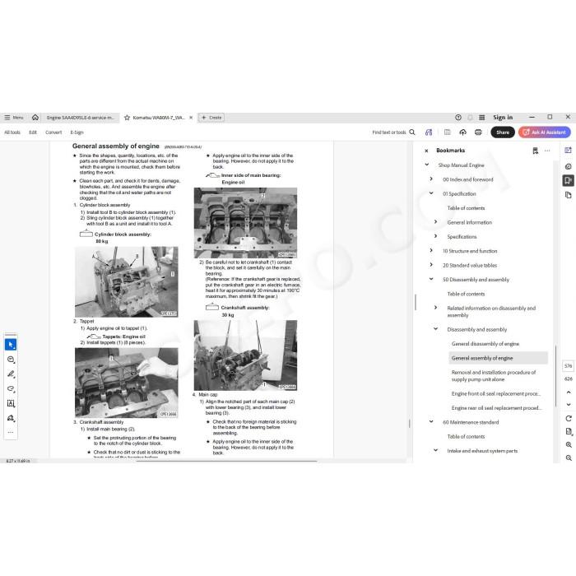The height and width of the screenshot is (576, 576).
Task: Open the E-Sign menu item
Action: tap(77, 132)
